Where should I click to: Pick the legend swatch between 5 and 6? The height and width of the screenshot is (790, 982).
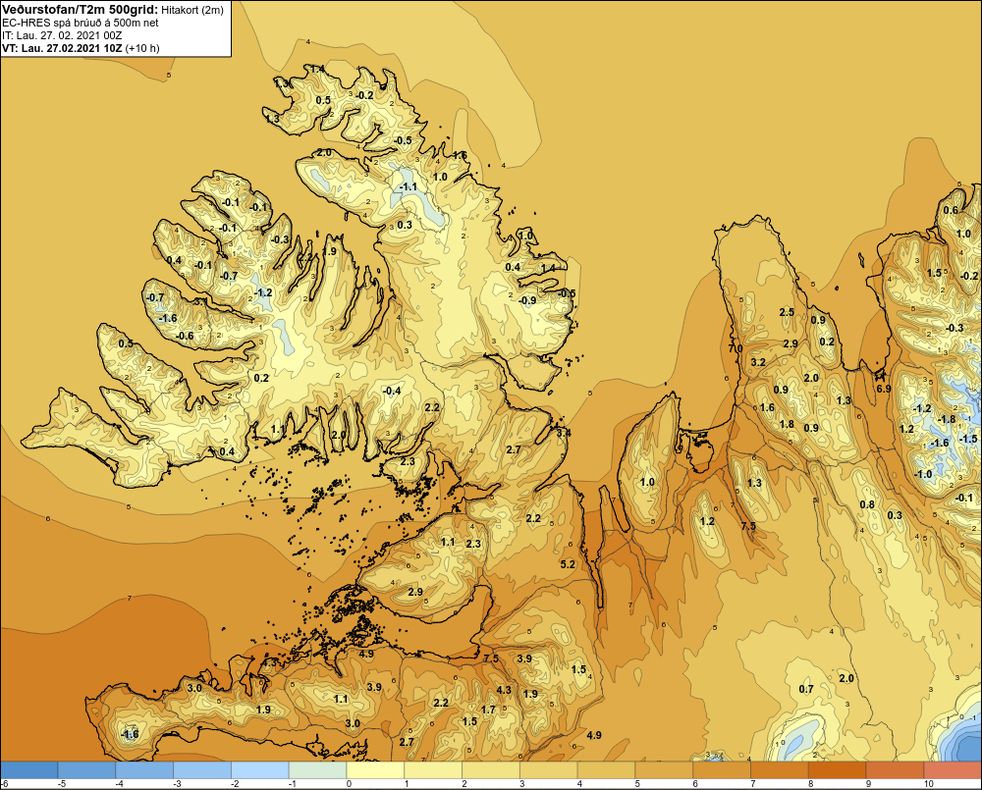[x=665, y=769]
